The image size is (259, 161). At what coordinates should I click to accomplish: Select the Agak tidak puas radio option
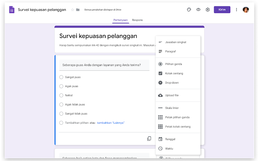[61, 105]
